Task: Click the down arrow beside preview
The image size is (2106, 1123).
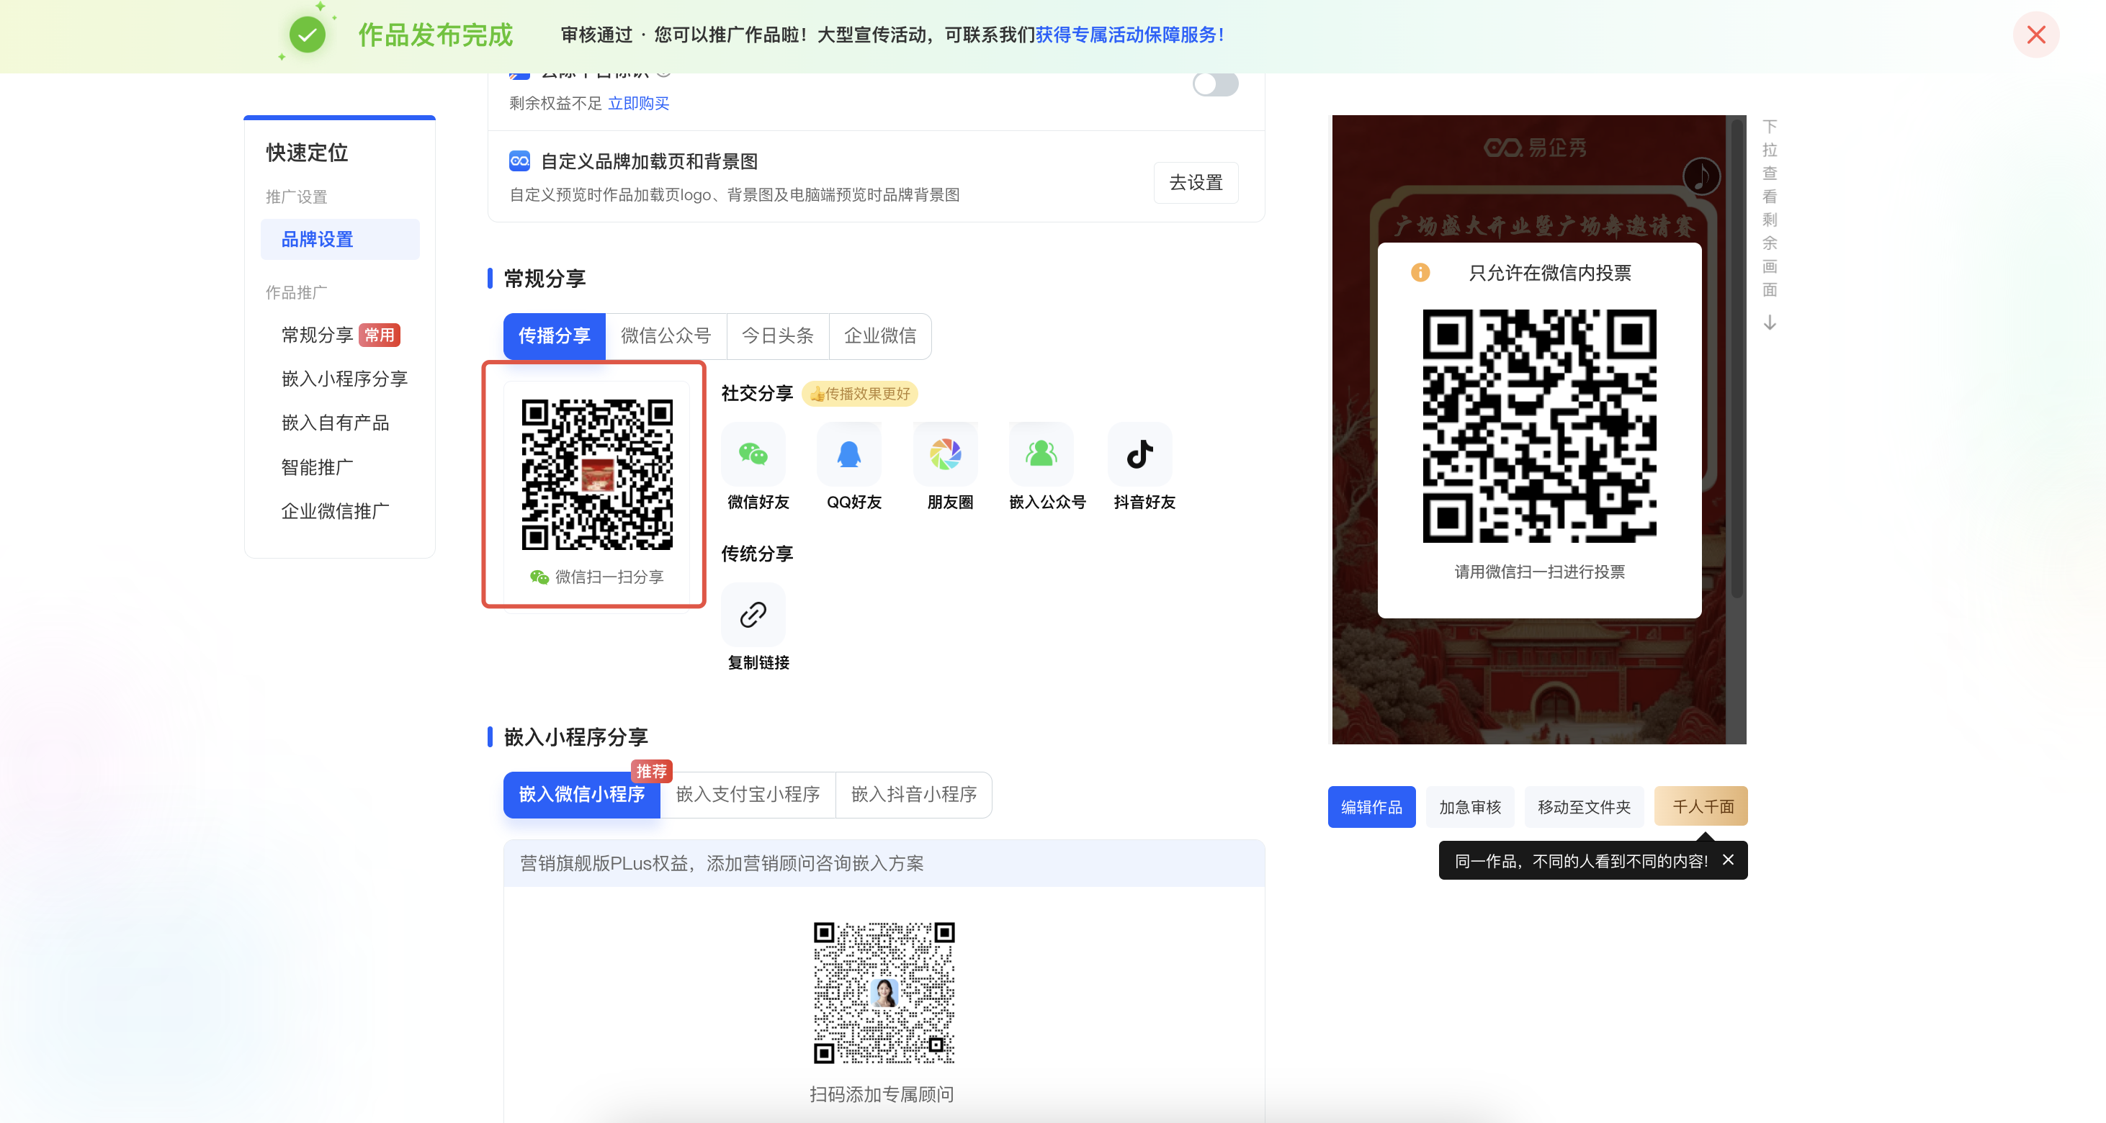Action: click(1769, 323)
